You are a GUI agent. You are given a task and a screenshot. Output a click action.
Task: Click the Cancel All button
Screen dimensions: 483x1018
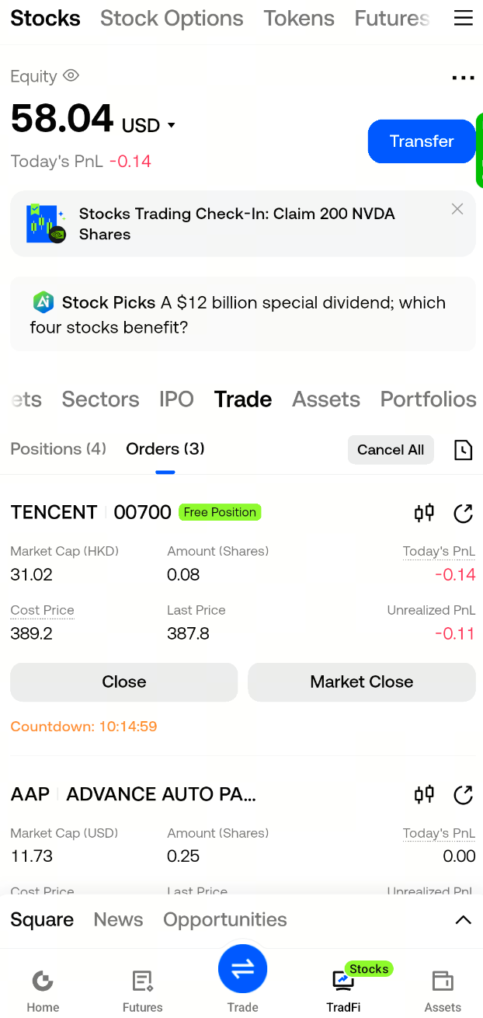pyautogui.click(x=391, y=450)
